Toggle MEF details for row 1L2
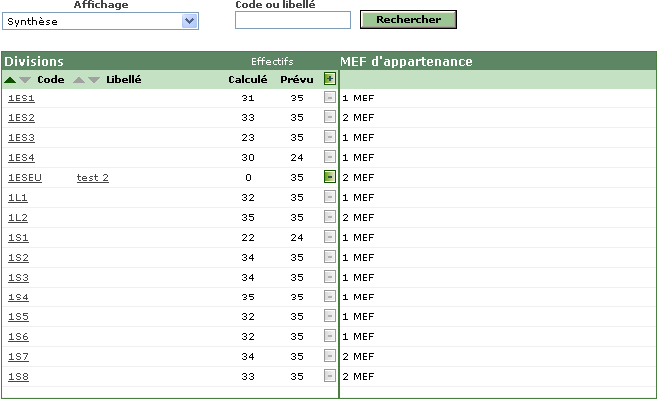 (330, 217)
